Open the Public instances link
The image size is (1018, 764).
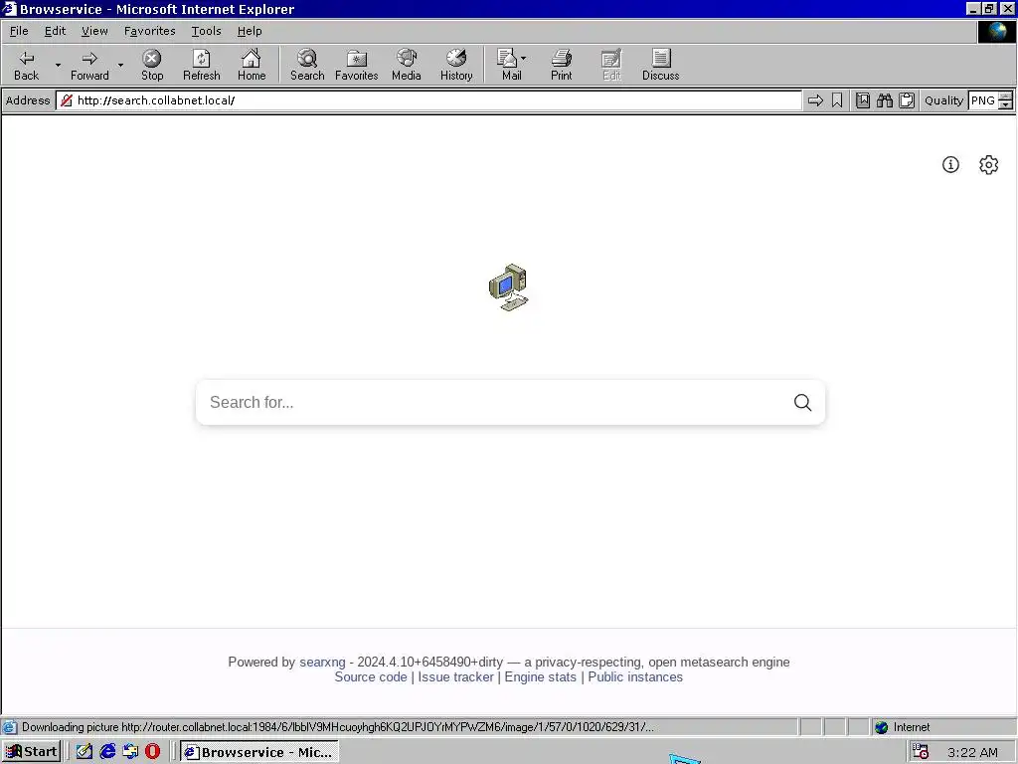point(635,676)
